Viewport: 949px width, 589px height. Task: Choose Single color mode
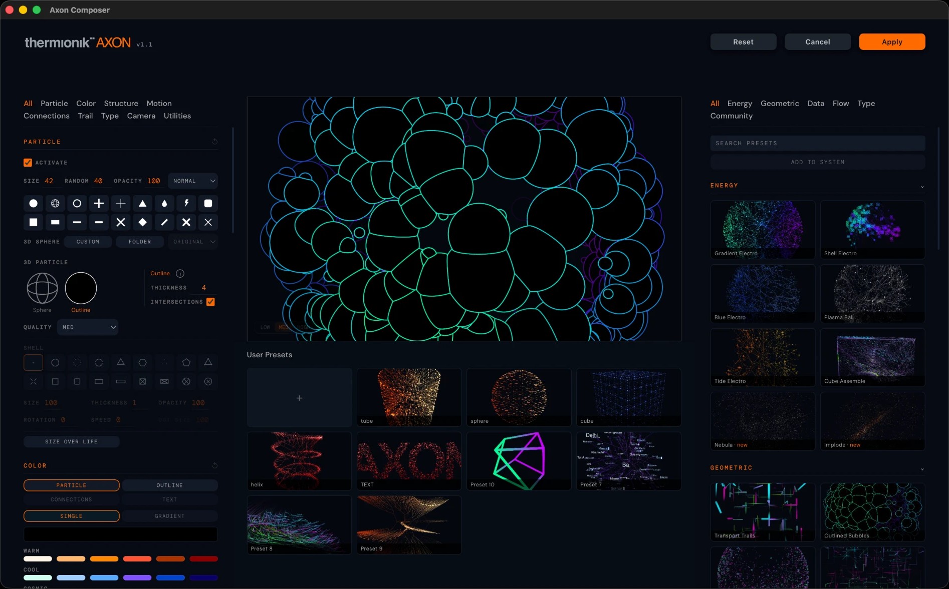tap(71, 516)
